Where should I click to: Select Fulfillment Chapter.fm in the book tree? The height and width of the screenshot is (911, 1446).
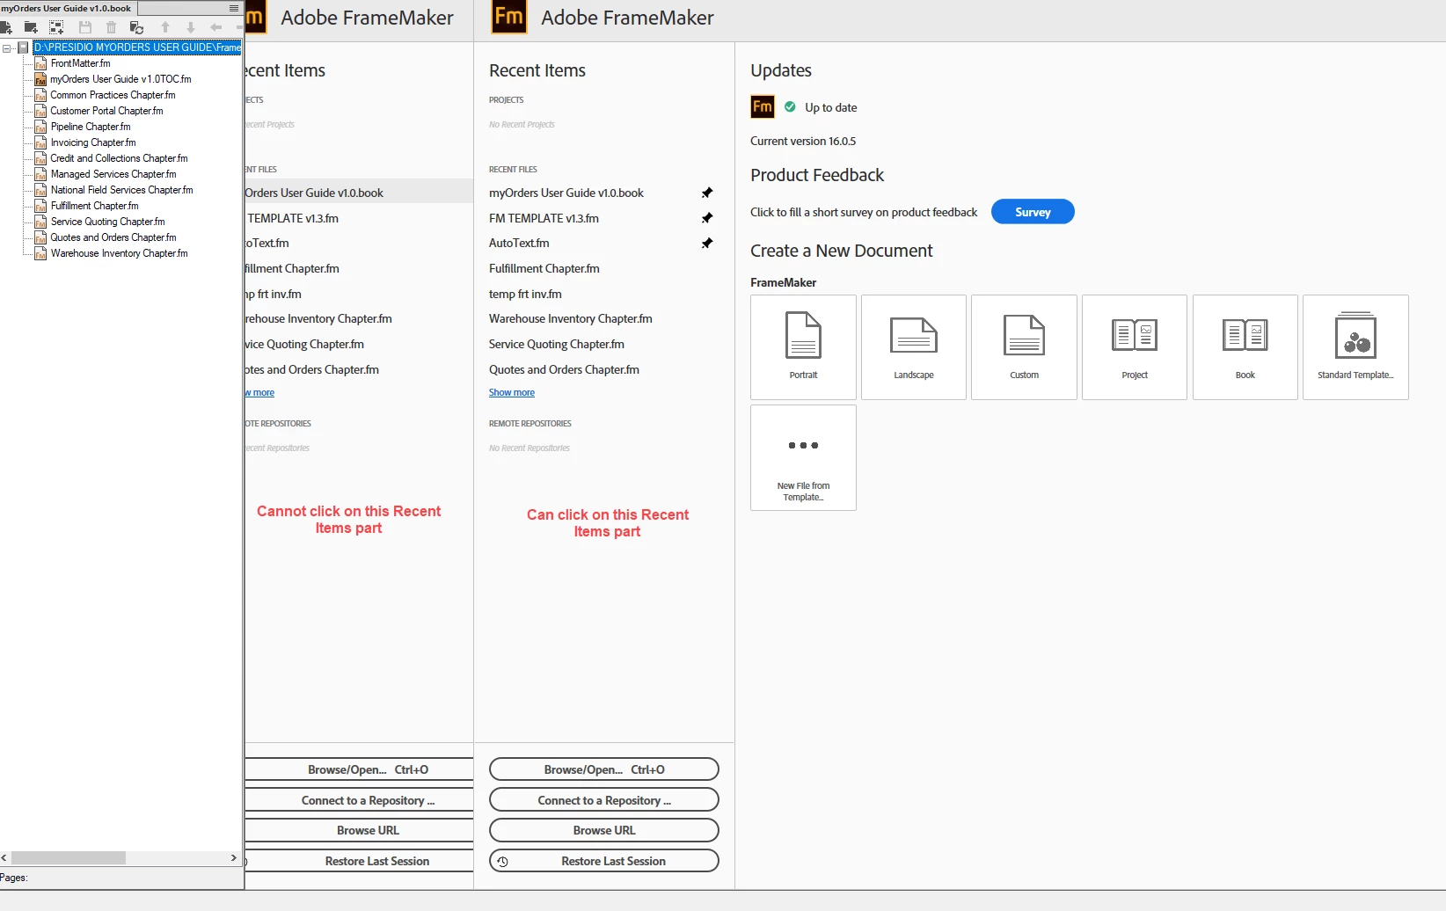(x=94, y=206)
